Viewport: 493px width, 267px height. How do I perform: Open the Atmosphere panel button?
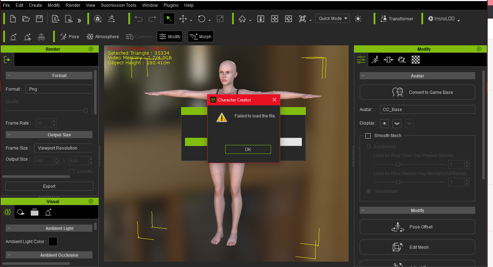coord(103,36)
